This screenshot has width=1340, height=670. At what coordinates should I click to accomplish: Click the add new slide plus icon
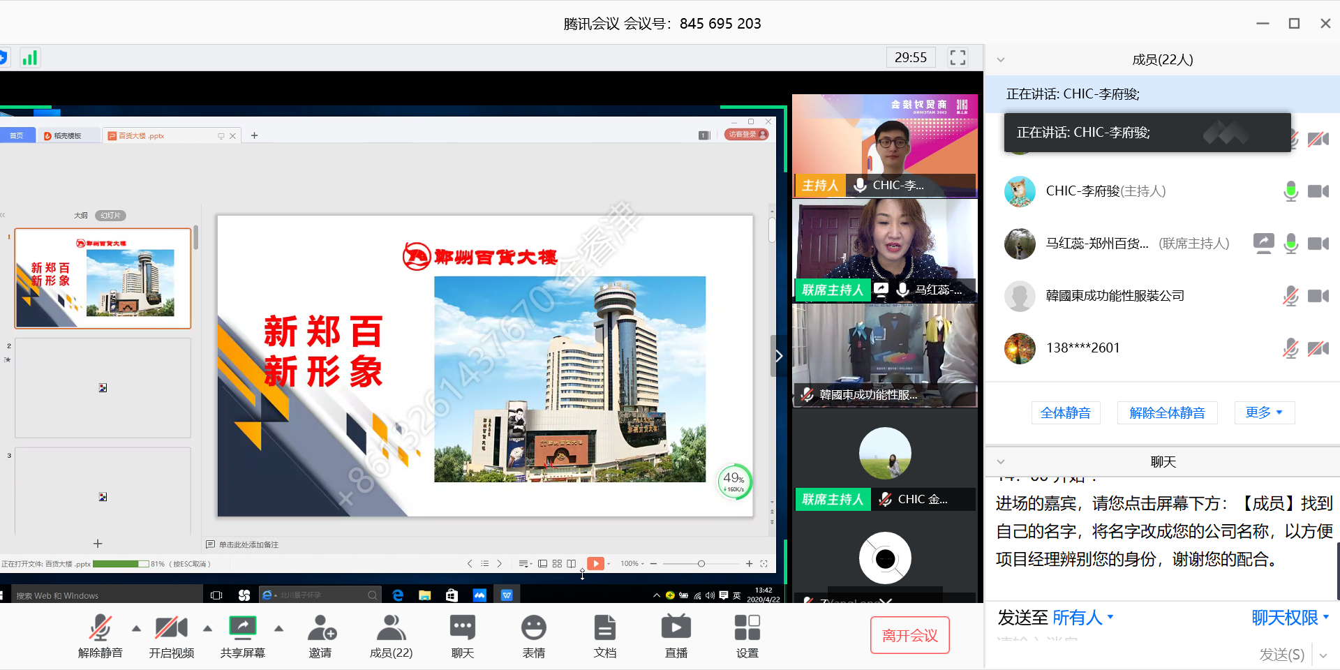pyautogui.click(x=98, y=543)
